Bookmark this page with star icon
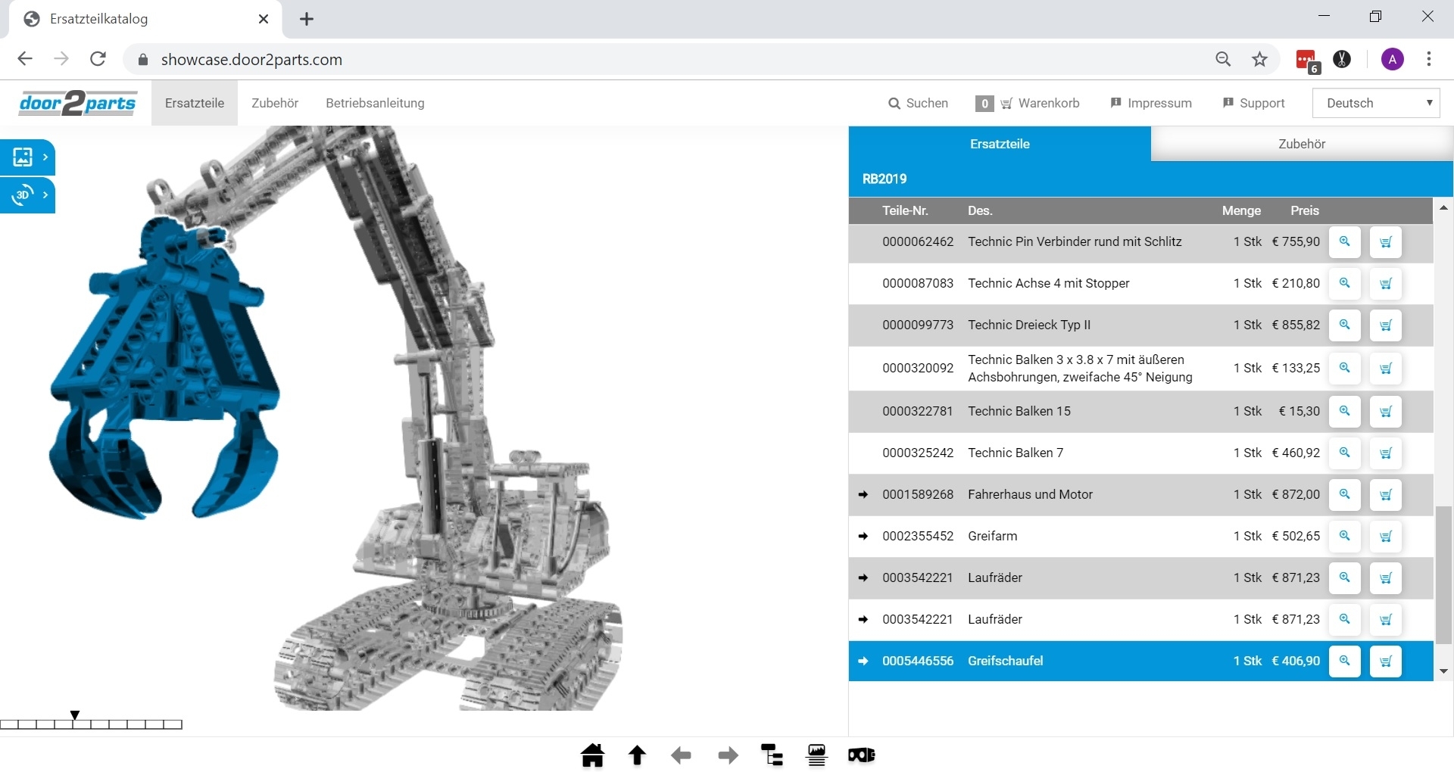This screenshot has width=1454, height=772. [1259, 59]
